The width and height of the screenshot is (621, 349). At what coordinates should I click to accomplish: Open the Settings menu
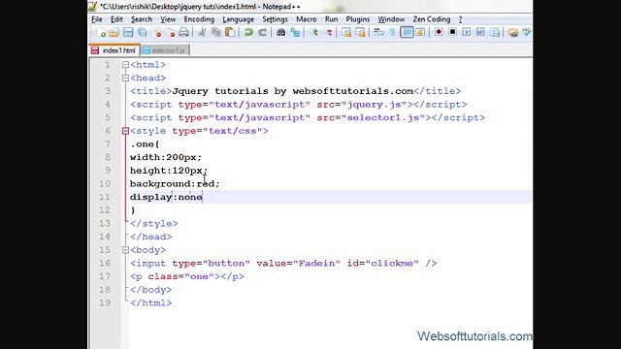pos(275,19)
